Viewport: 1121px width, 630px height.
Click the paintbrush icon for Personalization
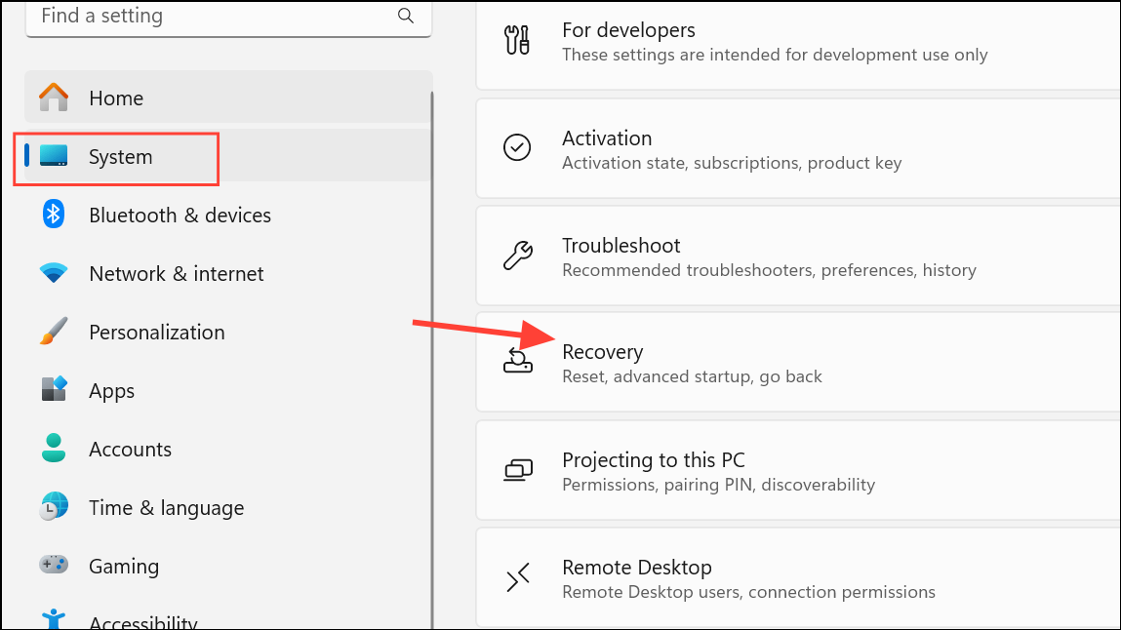coord(53,332)
